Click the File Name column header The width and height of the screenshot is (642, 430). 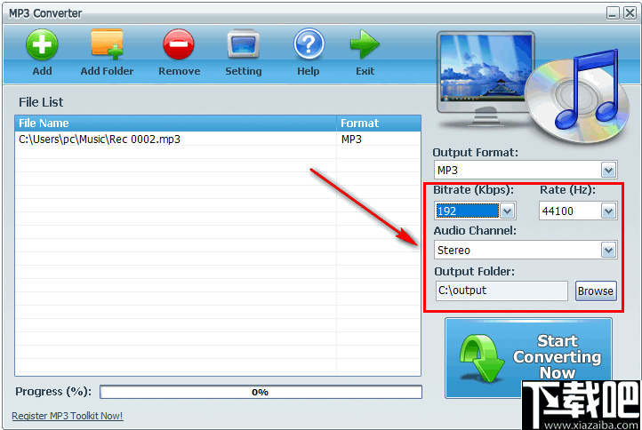176,123
